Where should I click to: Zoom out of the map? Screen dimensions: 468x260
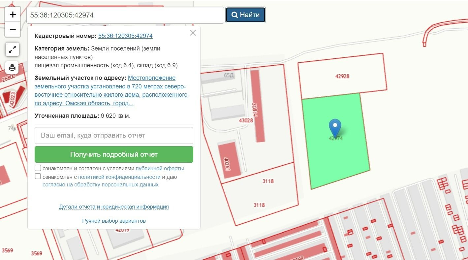coord(13,30)
